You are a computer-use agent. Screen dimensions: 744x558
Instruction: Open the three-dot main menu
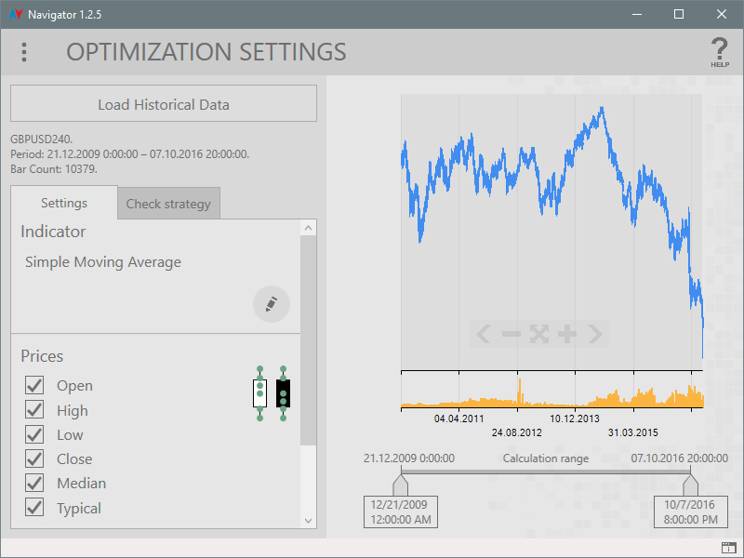[24, 52]
